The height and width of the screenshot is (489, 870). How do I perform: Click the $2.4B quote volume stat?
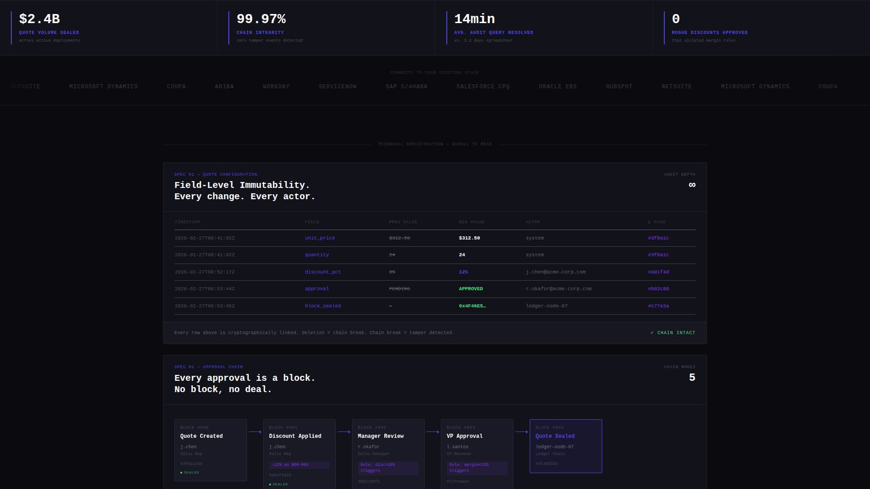tap(39, 19)
